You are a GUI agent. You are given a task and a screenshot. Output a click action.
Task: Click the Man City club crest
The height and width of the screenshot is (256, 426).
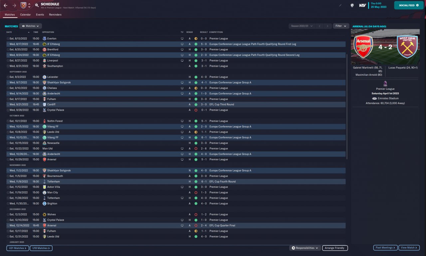(44, 192)
